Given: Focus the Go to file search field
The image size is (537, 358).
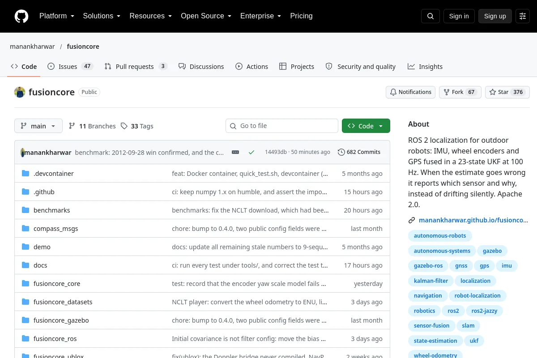Looking at the screenshot, I should (282, 126).
